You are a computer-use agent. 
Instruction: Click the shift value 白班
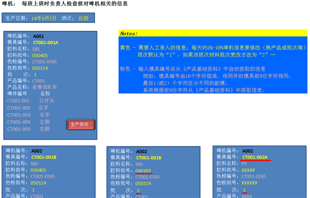coord(83,18)
